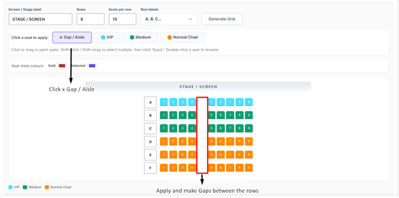This screenshot has height=198, width=399.
Task: Click green seat 7 in row C
Action: click(230, 128)
